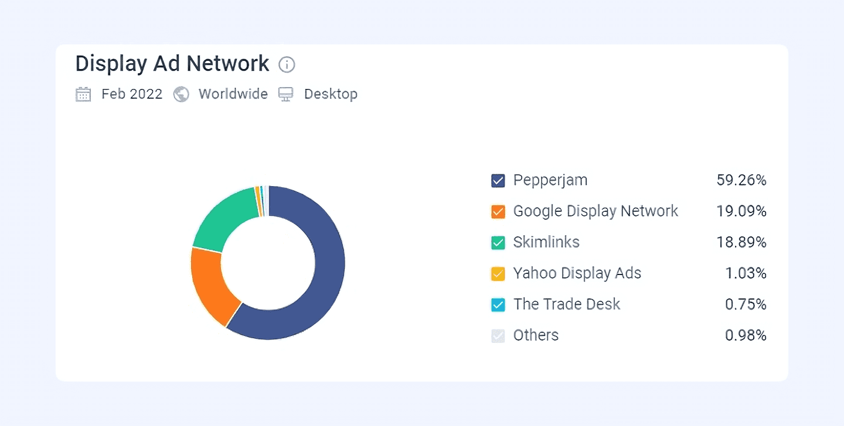Toggle the Others checkbox
This screenshot has width=844, height=426.
click(498, 336)
